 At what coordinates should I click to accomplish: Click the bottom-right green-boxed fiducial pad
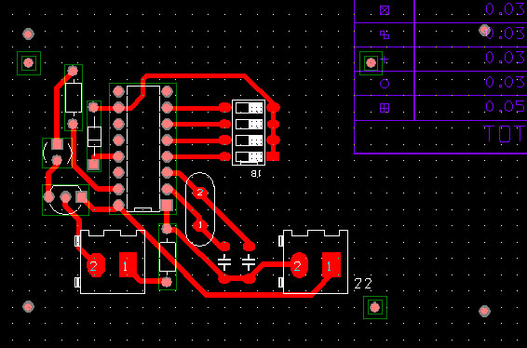click(374, 307)
